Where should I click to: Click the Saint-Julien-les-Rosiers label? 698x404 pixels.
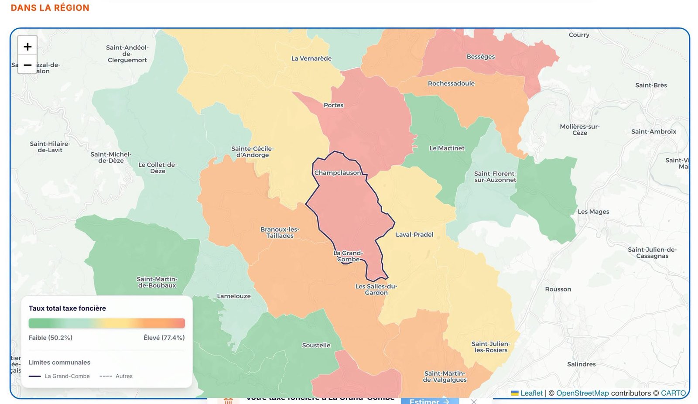491,347
